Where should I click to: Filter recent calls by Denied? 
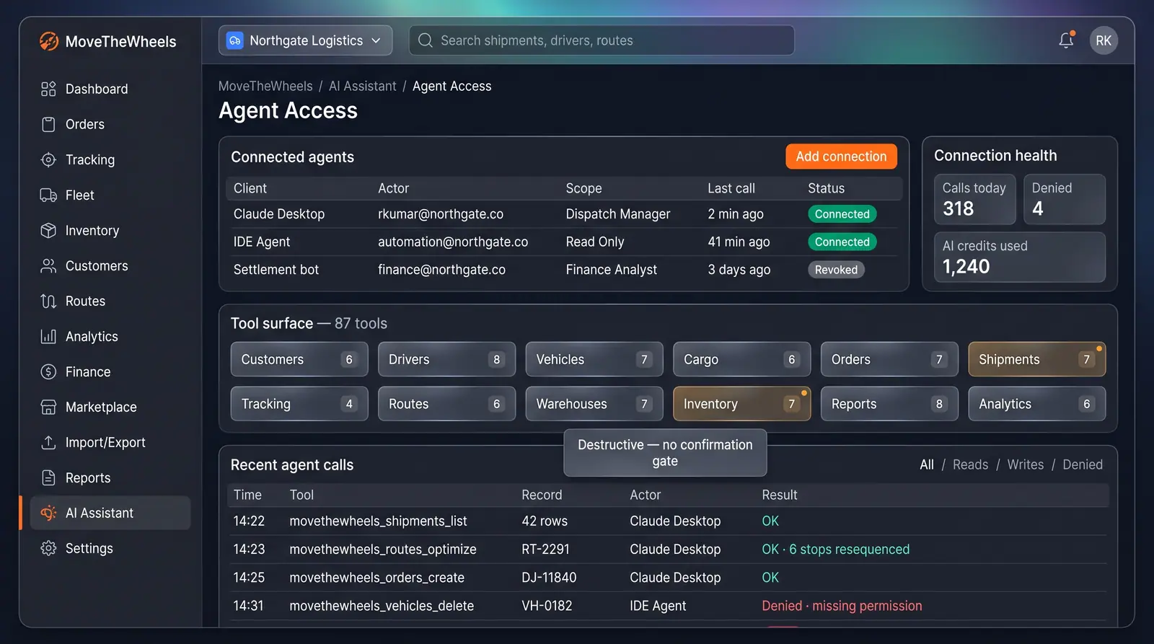point(1082,464)
